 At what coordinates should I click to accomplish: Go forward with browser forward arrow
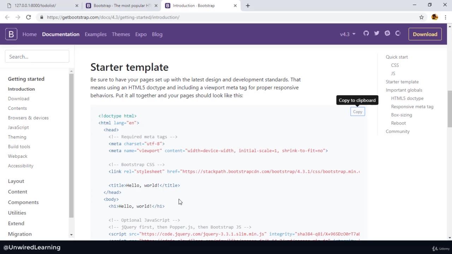tap(18, 17)
